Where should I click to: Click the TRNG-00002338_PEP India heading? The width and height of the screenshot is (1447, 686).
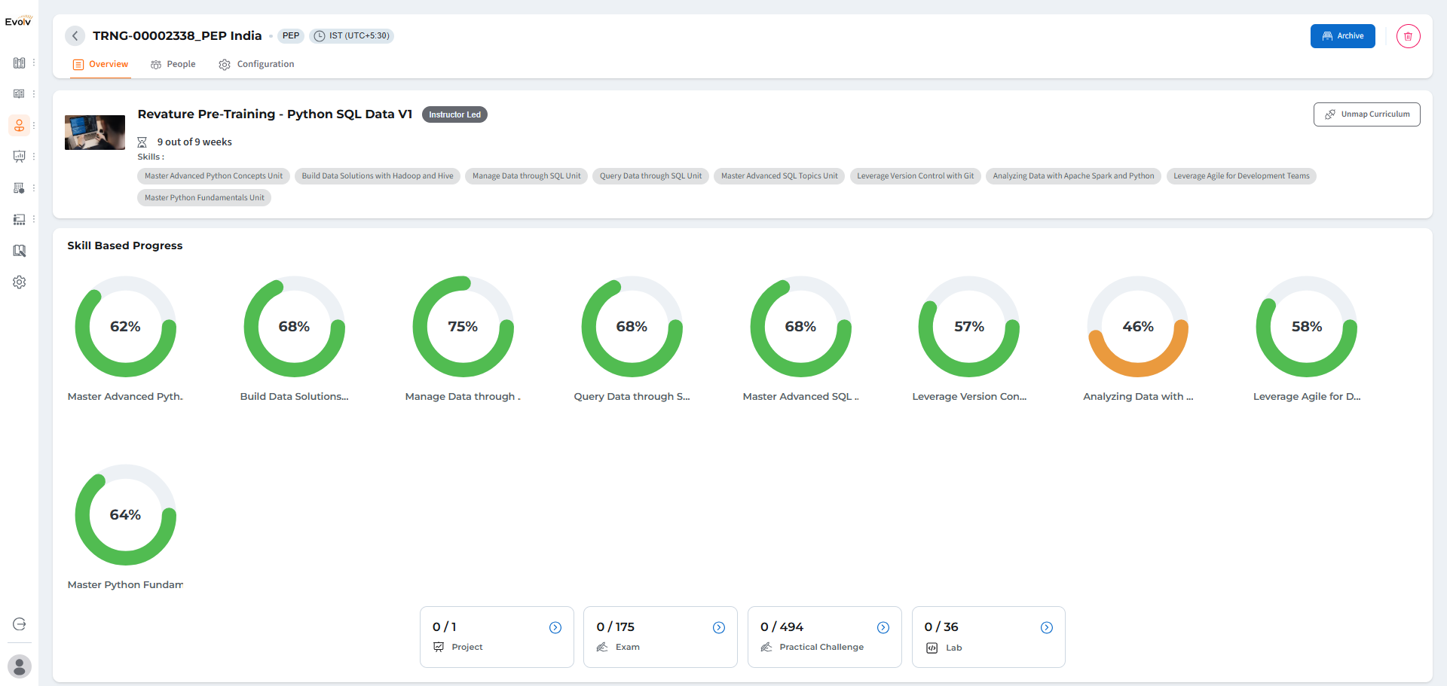point(177,36)
